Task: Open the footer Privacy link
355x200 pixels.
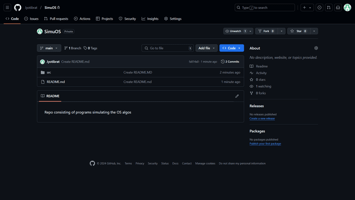Action: [x=140, y=163]
